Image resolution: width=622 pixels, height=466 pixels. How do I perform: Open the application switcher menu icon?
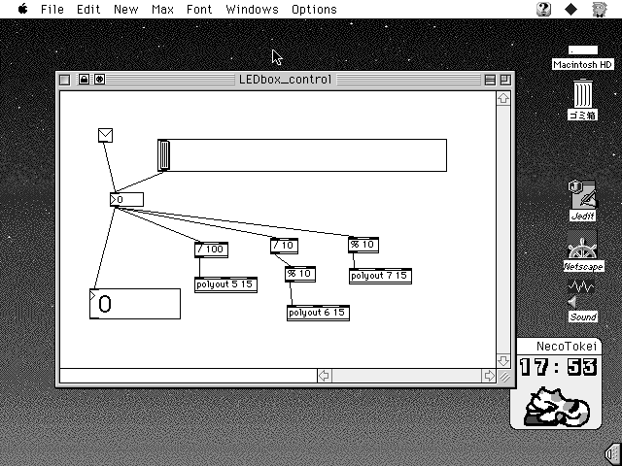[x=600, y=9]
